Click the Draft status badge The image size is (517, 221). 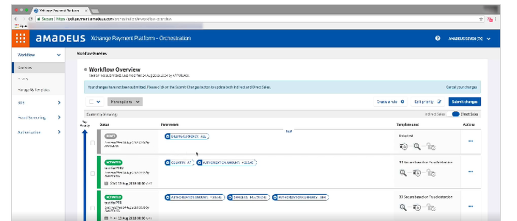(111, 136)
